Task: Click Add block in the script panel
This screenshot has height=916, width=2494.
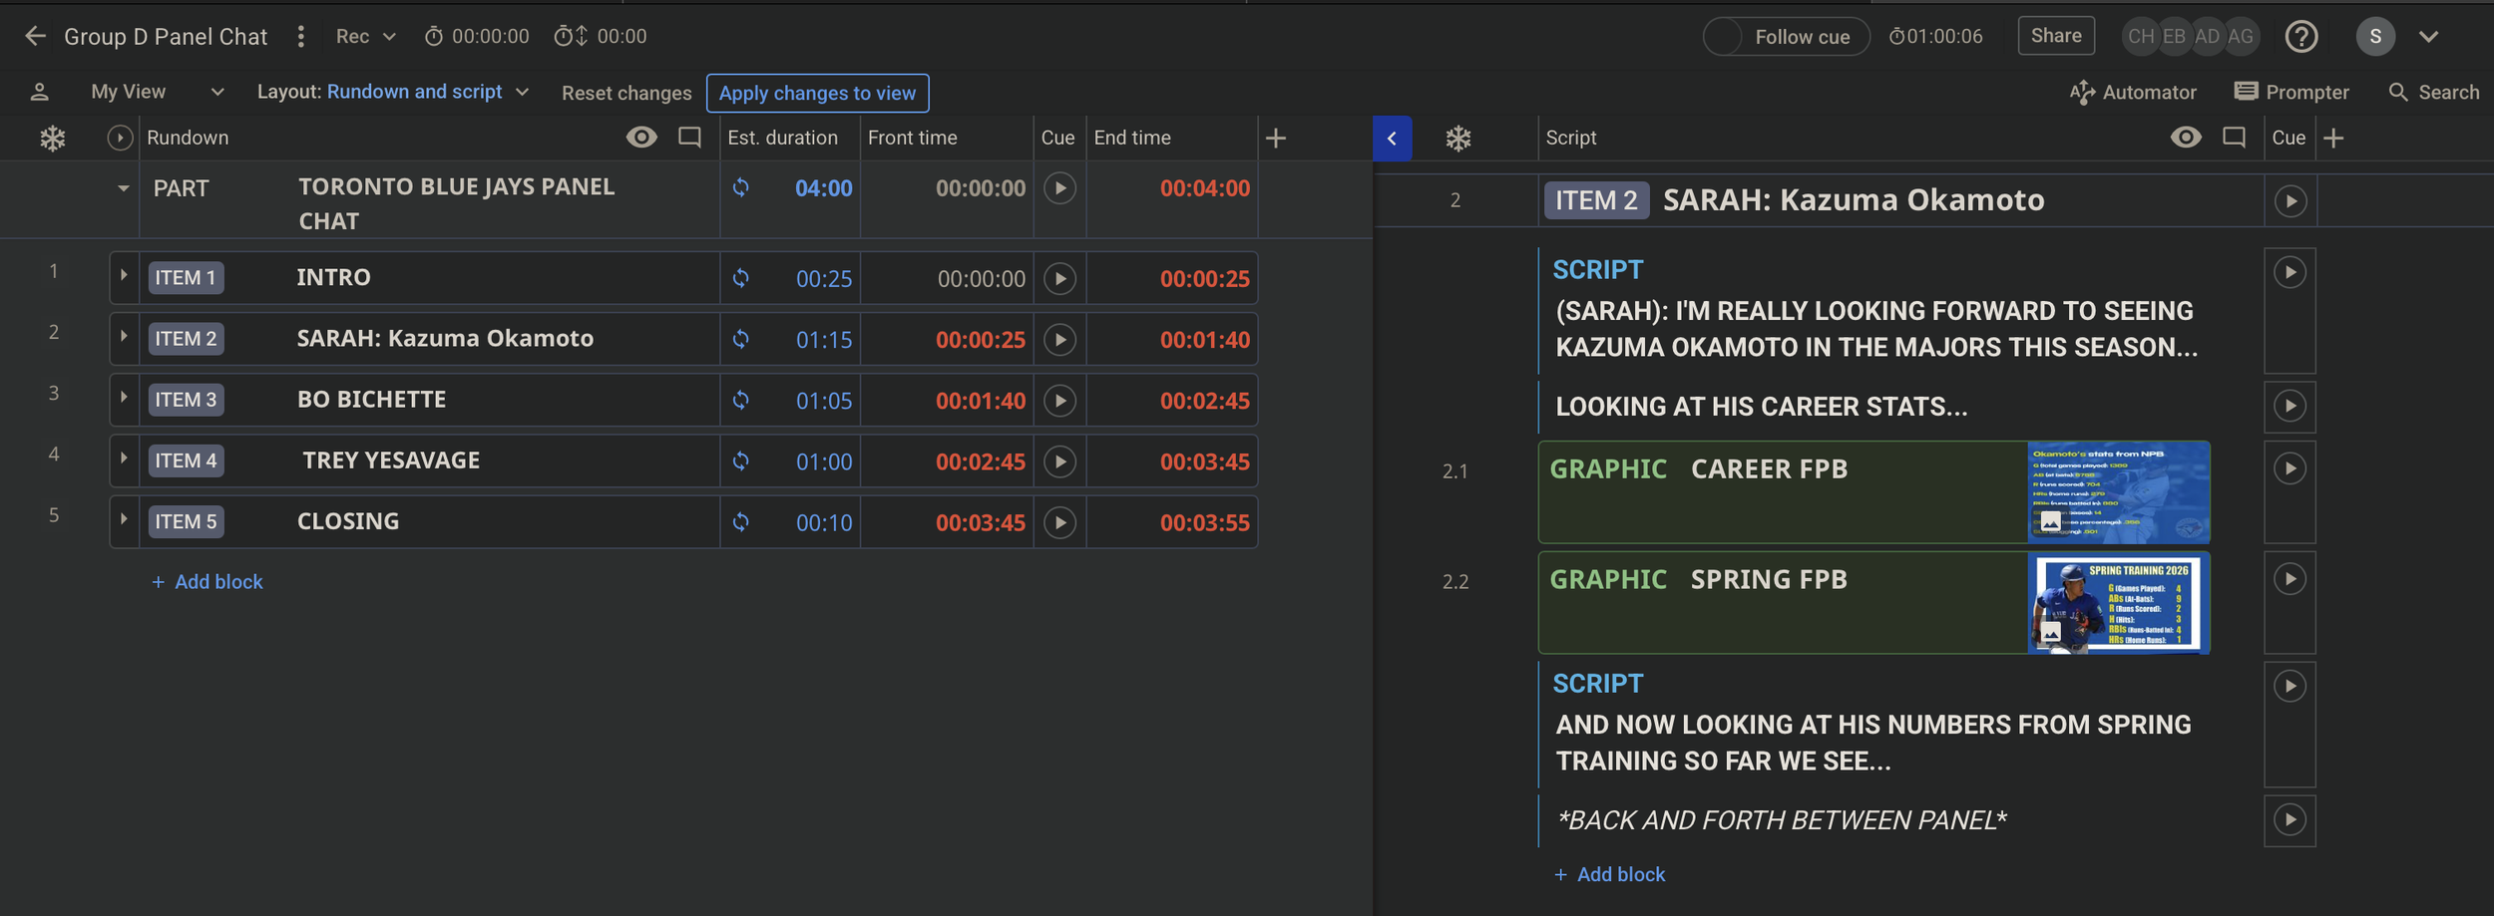Action: 1609,874
